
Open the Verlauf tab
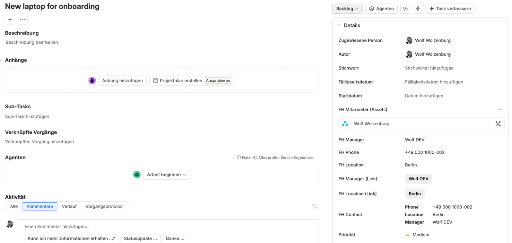coord(69,206)
